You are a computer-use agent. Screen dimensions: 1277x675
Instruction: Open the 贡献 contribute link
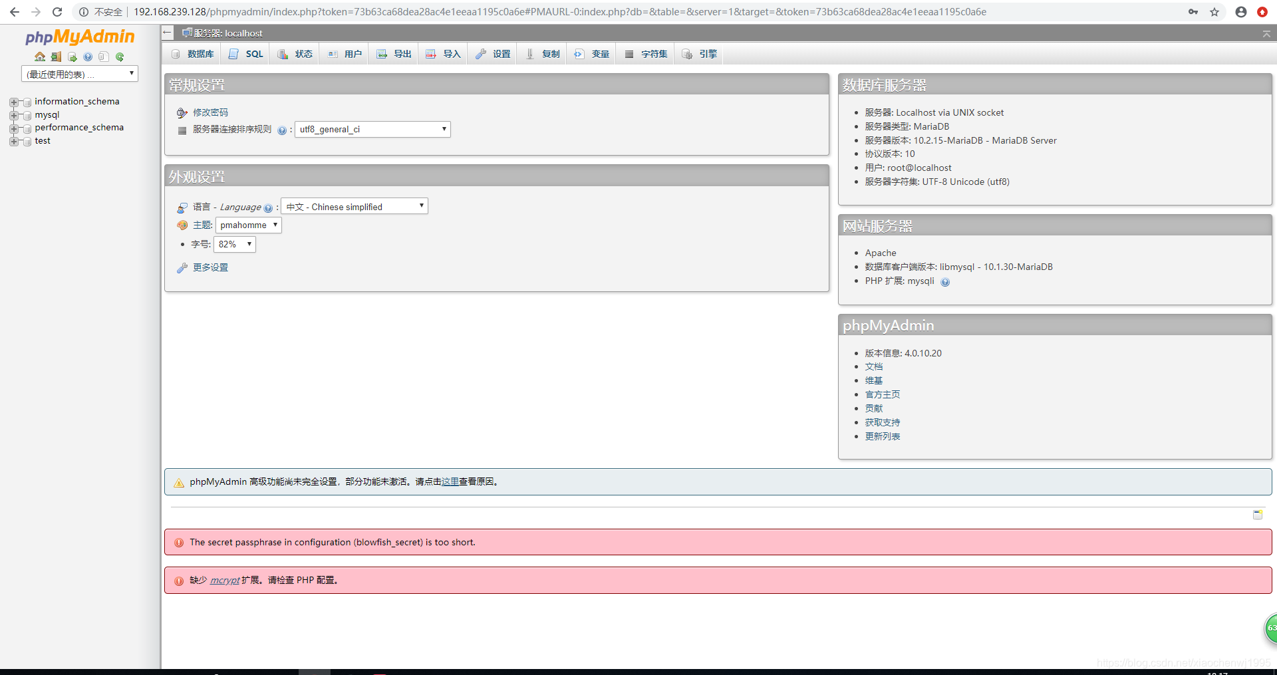tap(874, 408)
